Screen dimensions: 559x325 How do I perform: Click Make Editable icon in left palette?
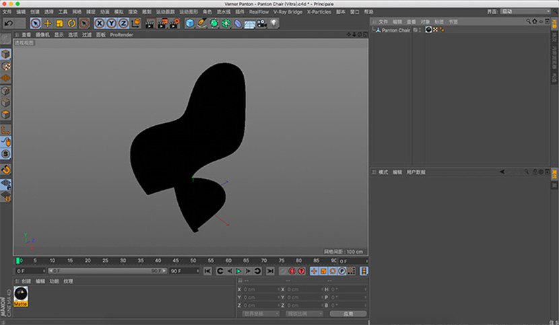pos(5,38)
